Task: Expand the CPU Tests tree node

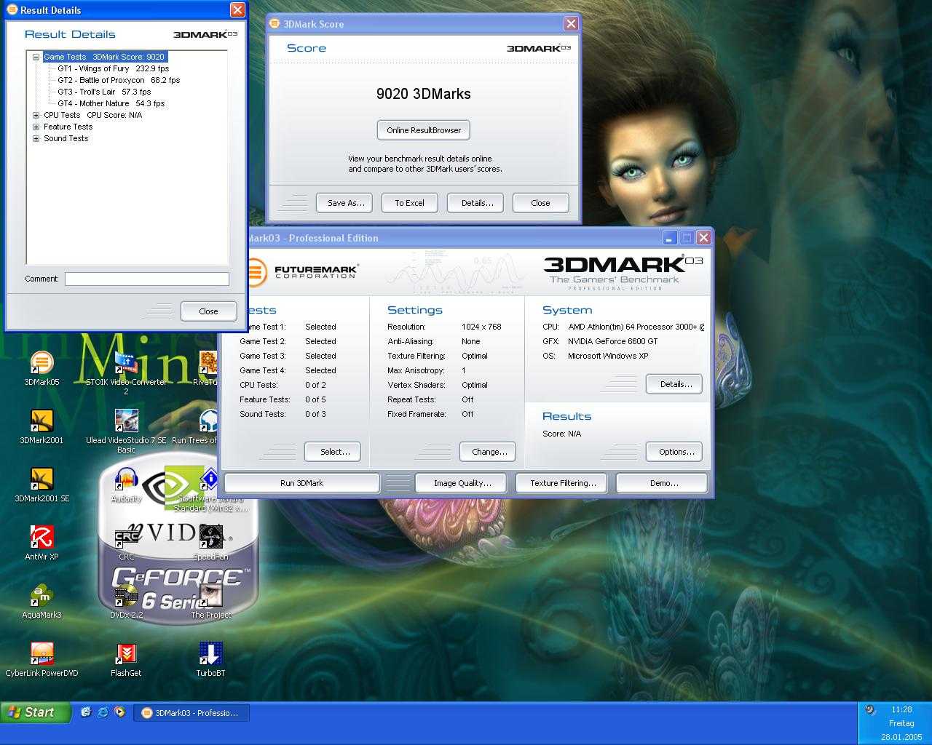Action: coord(36,115)
